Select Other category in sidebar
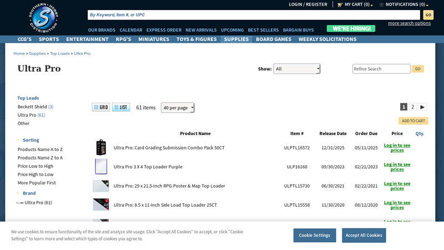444x250 pixels. [23, 123]
